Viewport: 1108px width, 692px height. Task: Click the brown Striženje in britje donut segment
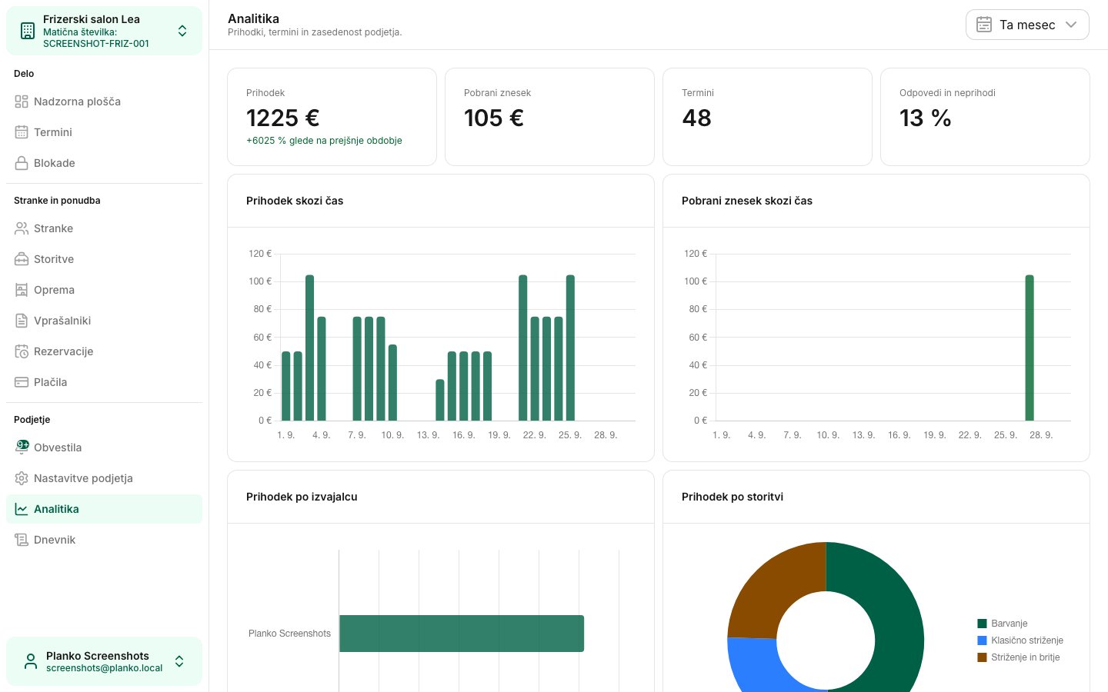tap(772, 588)
